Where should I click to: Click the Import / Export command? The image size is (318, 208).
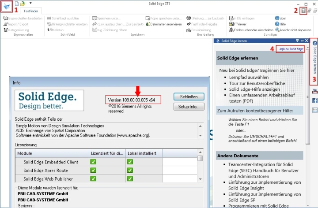coord(16,24)
